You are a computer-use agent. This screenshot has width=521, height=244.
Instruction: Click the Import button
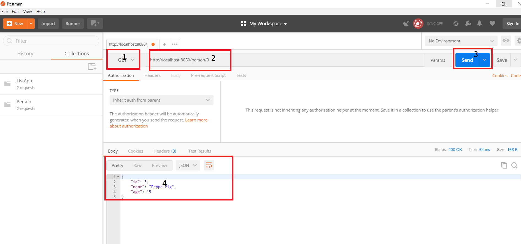48,24
